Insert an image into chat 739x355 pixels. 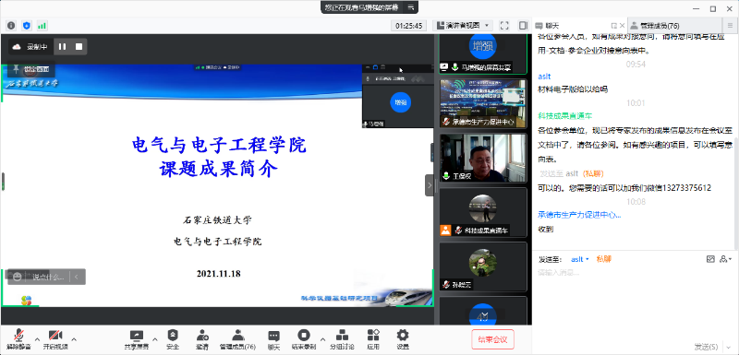coord(710,259)
